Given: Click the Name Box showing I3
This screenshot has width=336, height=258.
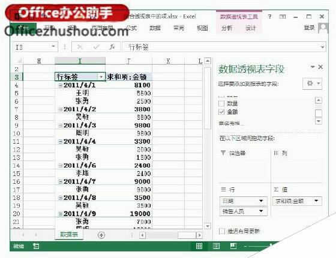Looking at the screenshot, I should 32,47.
